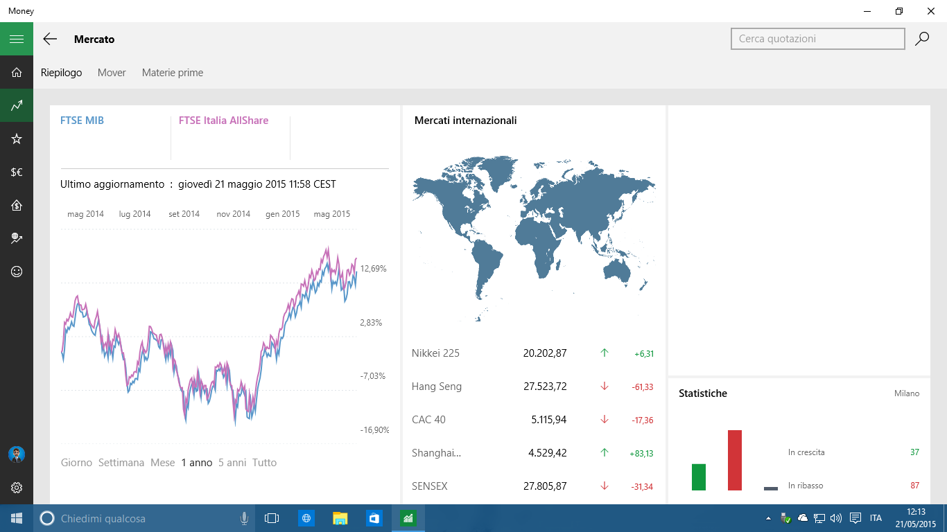Open Watchlist star icon in sidebar
Image resolution: width=947 pixels, height=532 pixels.
click(17, 139)
